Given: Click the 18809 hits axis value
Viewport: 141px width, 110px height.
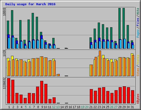Looking at the screenshot, I should coord(4,12).
